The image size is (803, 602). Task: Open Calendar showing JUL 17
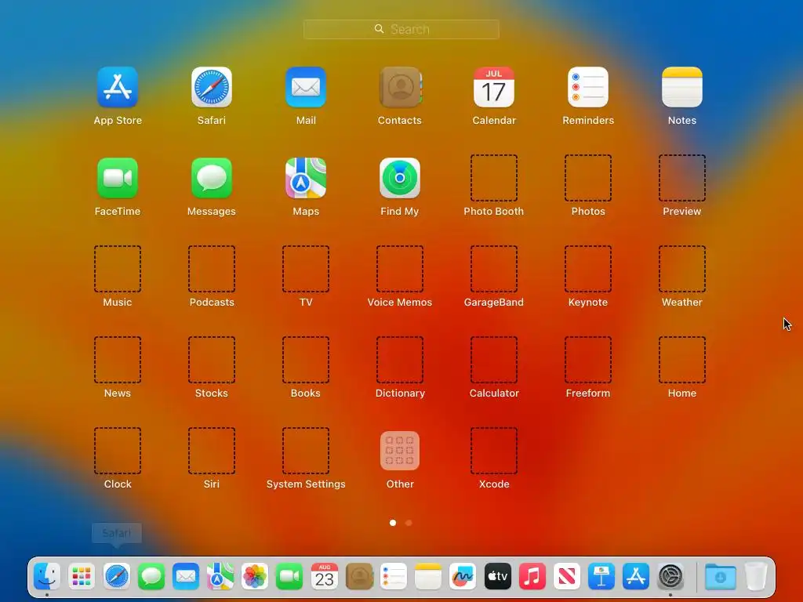[x=494, y=87]
